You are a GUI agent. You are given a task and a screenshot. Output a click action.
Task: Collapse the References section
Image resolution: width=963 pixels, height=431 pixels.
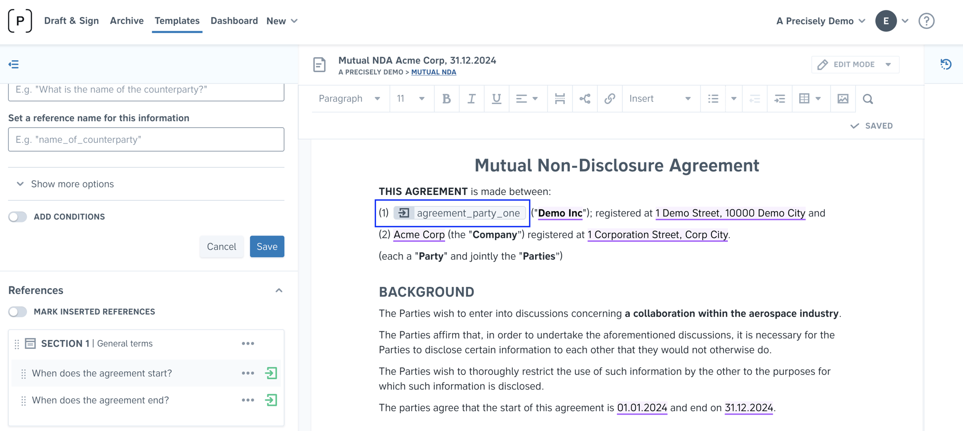tap(279, 291)
